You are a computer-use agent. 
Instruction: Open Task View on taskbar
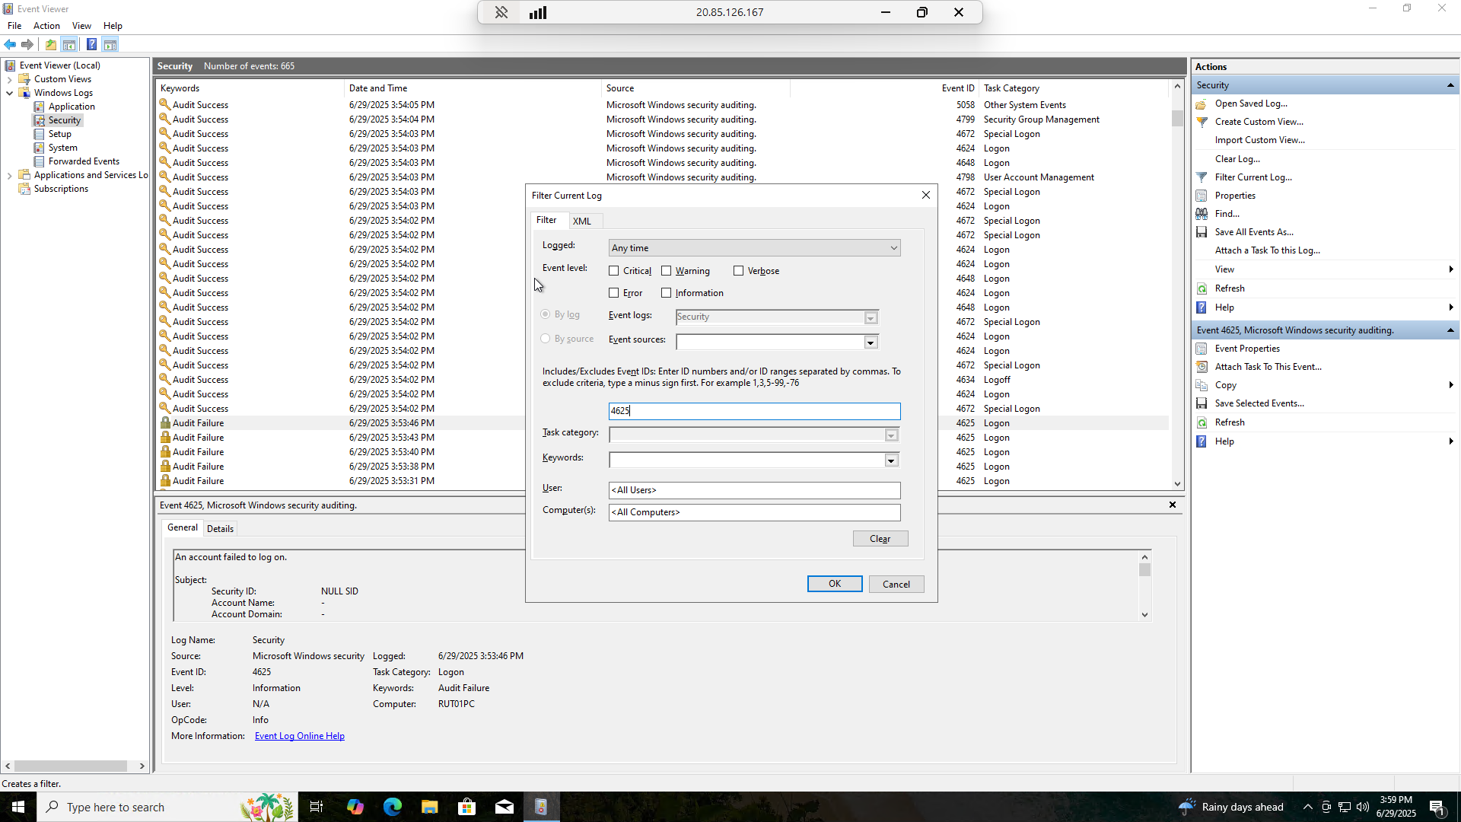317,807
